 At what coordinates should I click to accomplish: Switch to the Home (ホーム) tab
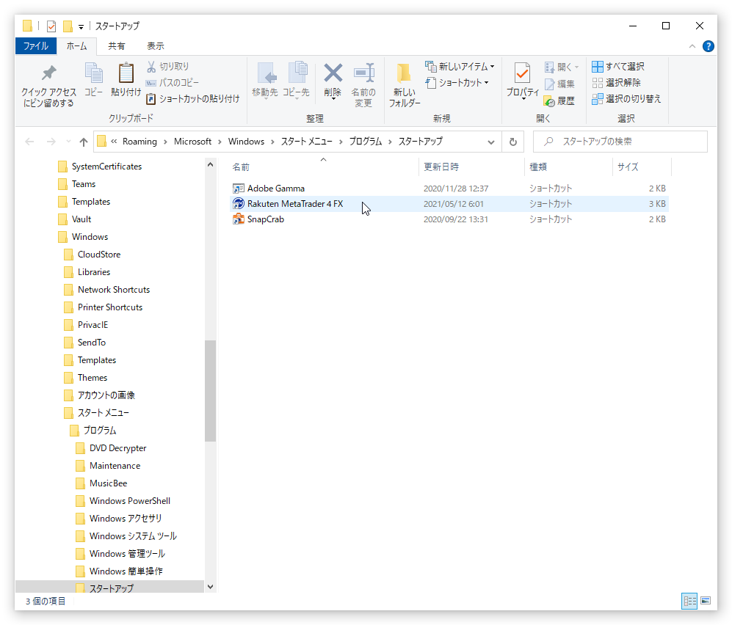coord(76,45)
